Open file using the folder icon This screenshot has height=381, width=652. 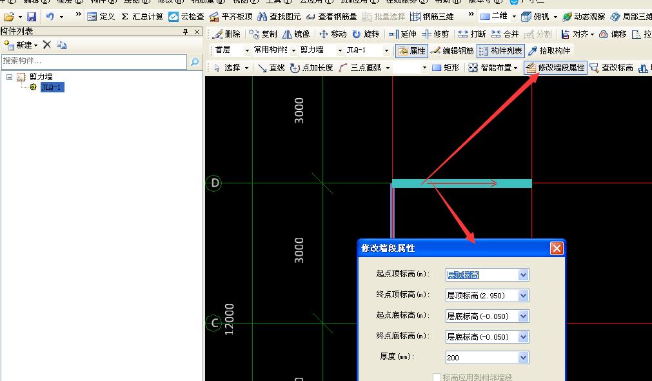(9, 17)
